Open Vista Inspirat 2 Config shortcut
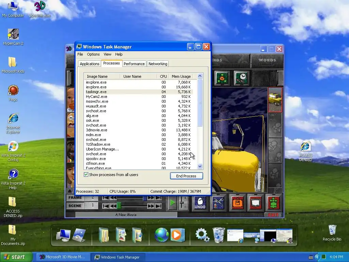 (x=13, y=151)
